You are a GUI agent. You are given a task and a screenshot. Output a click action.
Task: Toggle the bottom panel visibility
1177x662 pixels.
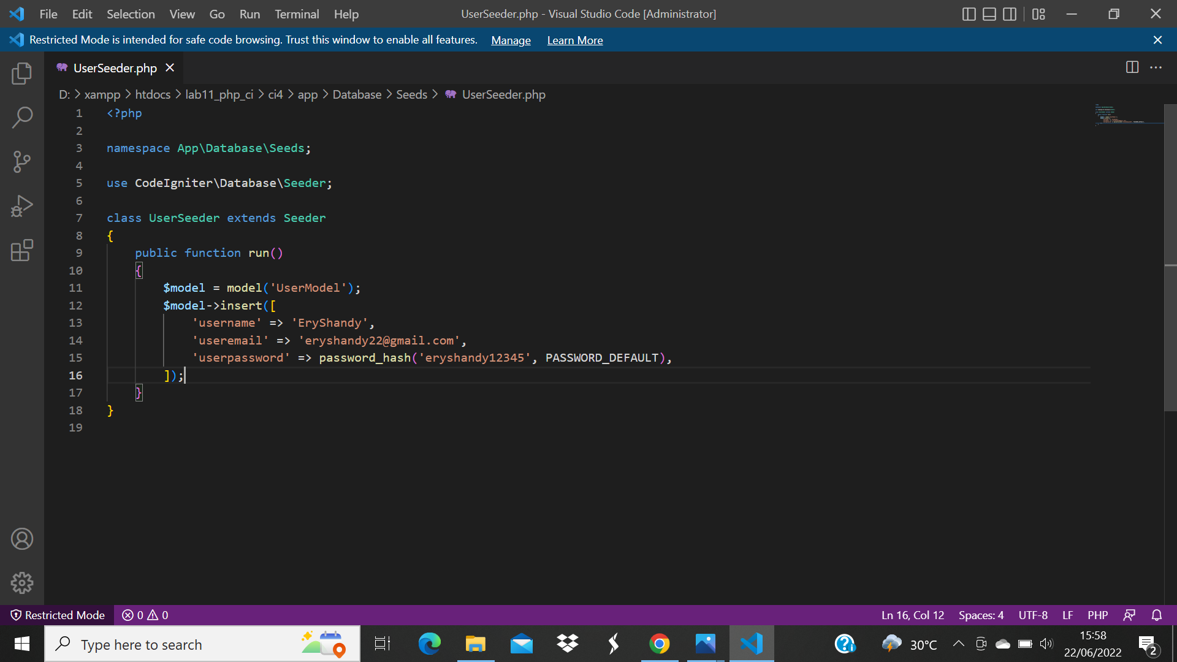989,13
